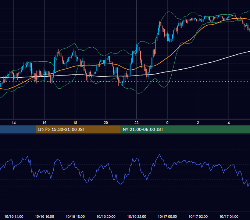This screenshot has width=250, height=220.
Task: Click the 10/17 04:00 date label
Action: click(229, 216)
